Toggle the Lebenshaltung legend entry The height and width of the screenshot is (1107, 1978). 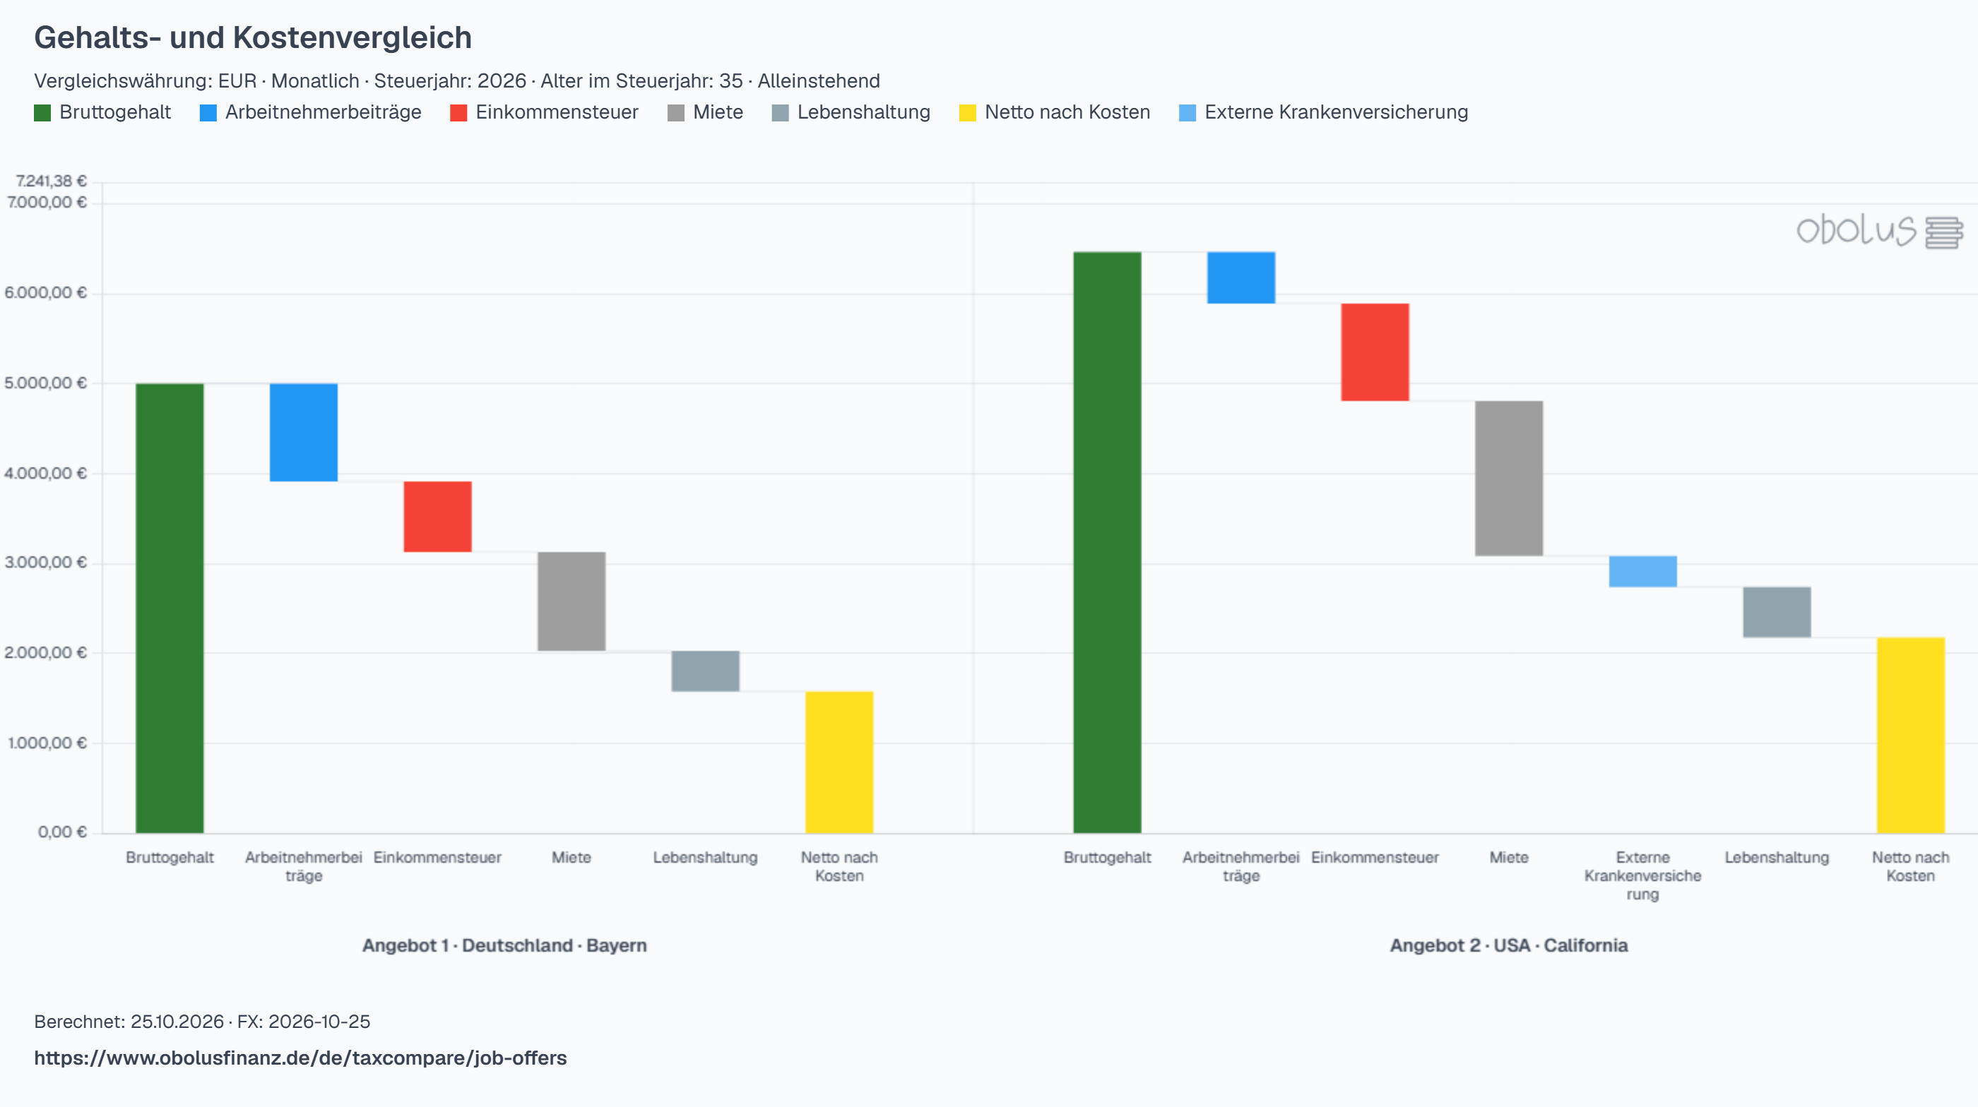(851, 113)
